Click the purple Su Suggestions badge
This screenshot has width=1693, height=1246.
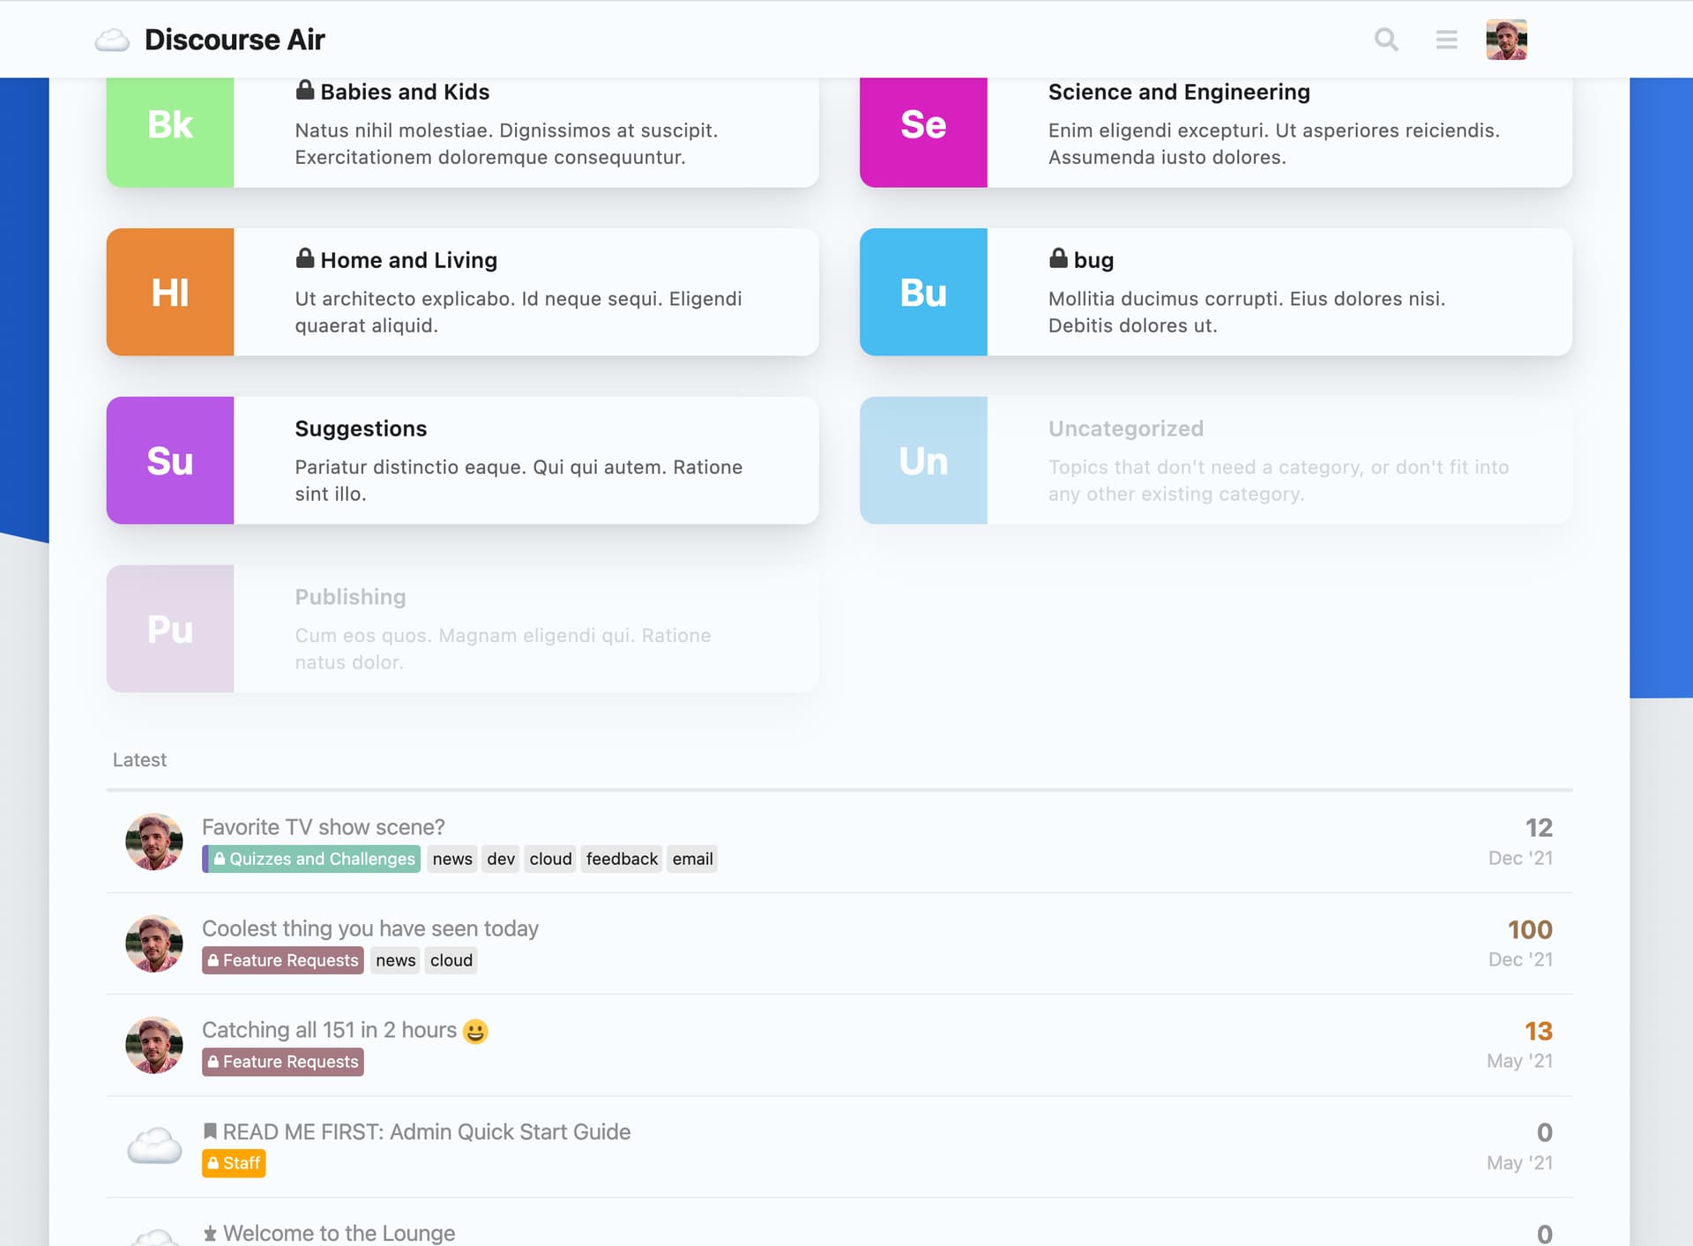click(x=170, y=460)
